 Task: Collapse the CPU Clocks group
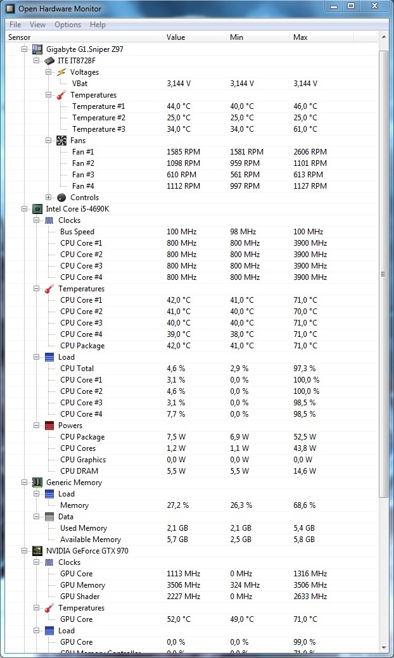pyautogui.click(x=37, y=220)
